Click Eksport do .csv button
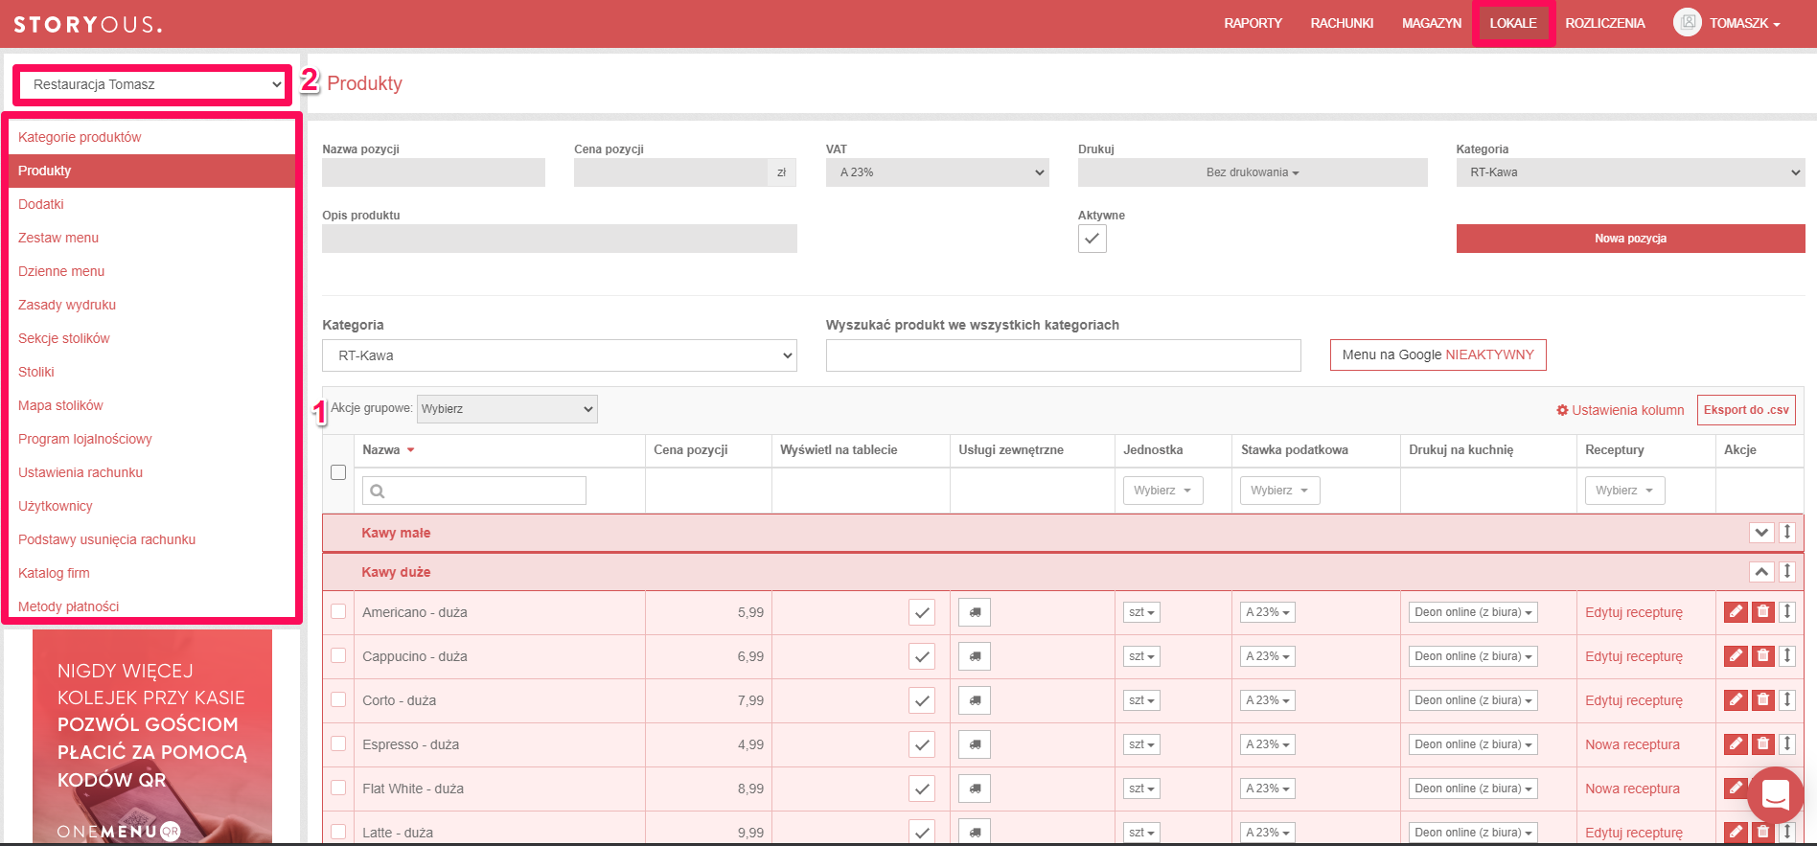This screenshot has height=846, width=1817. (x=1746, y=410)
